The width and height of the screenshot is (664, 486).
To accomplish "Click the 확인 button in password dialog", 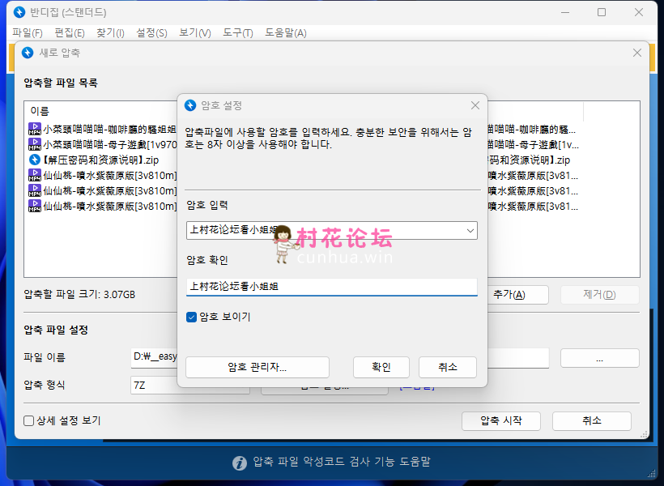I will coord(381,367).
